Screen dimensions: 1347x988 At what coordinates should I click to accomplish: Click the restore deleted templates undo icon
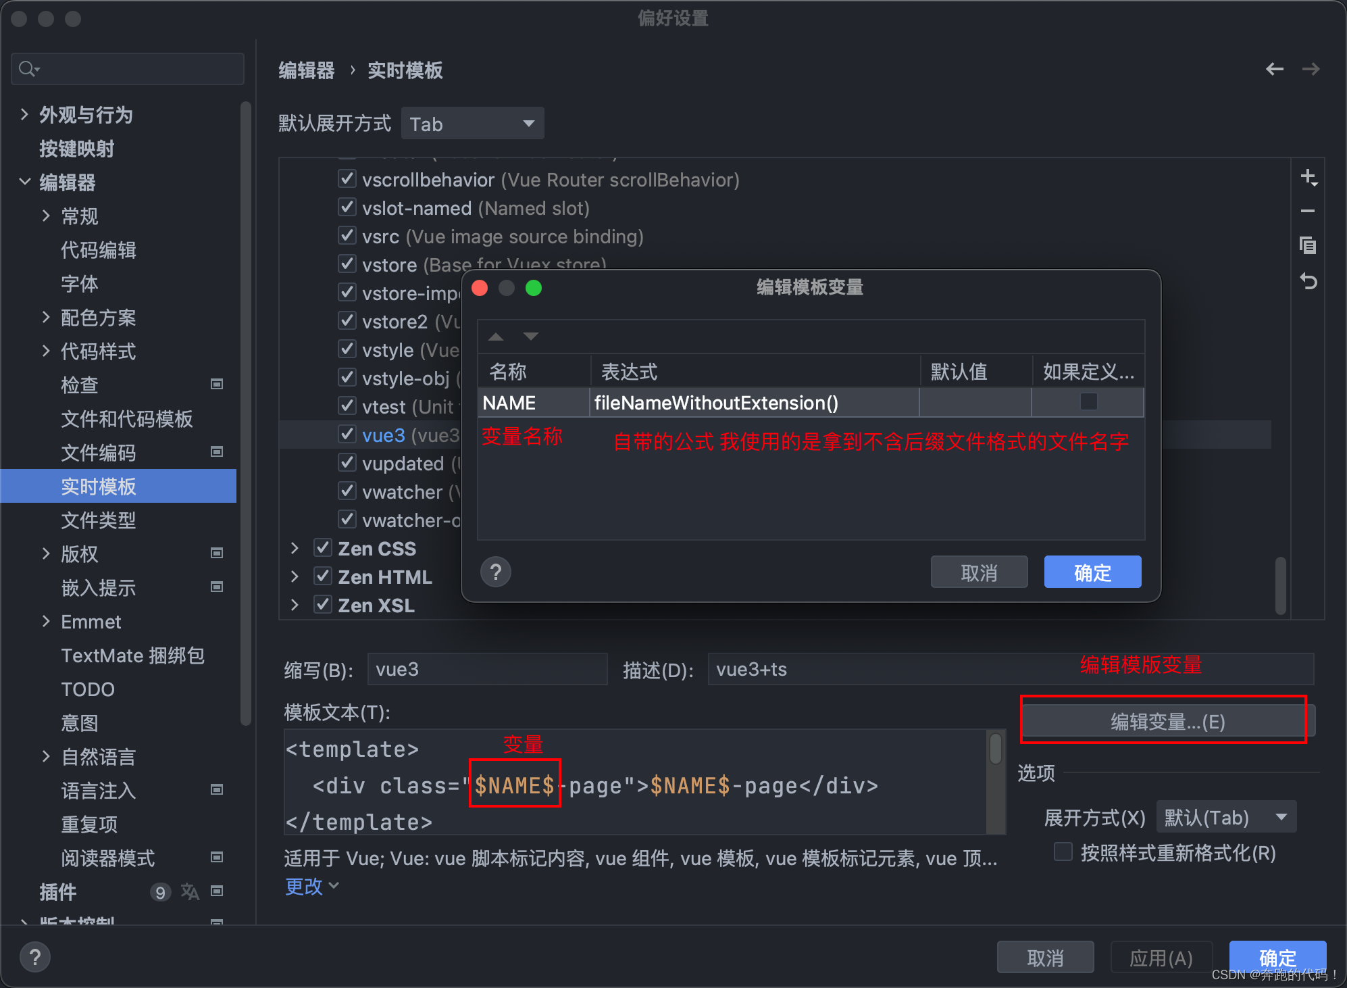pos(1308,280)
